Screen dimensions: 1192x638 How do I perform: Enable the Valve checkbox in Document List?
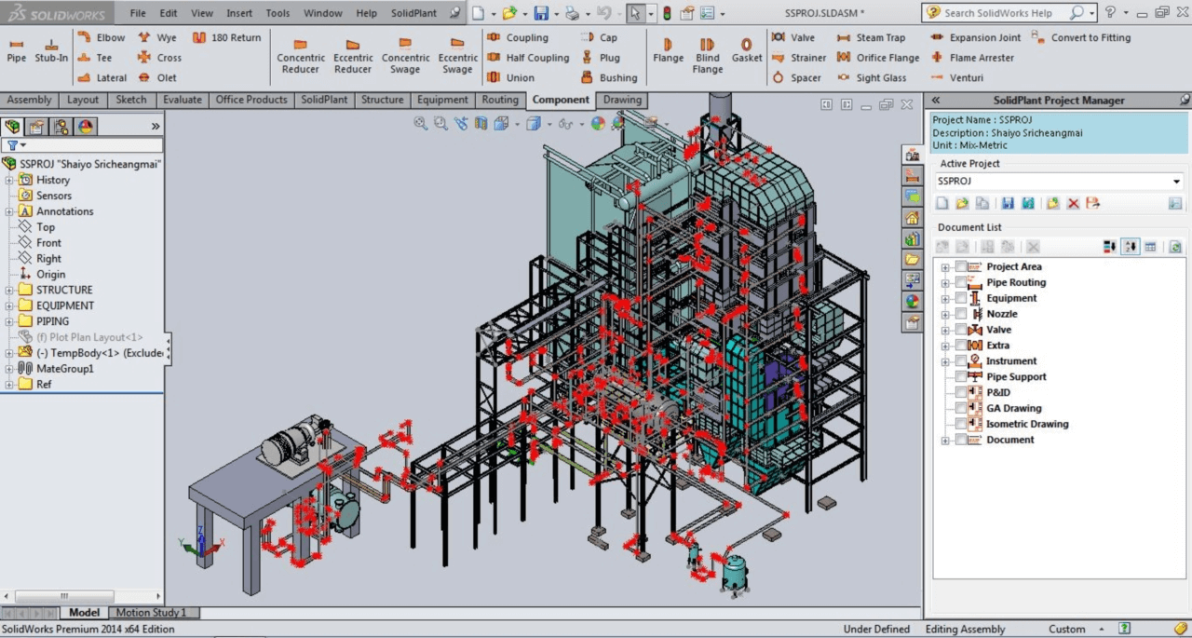pyautogui.click(x=961, y=330)
